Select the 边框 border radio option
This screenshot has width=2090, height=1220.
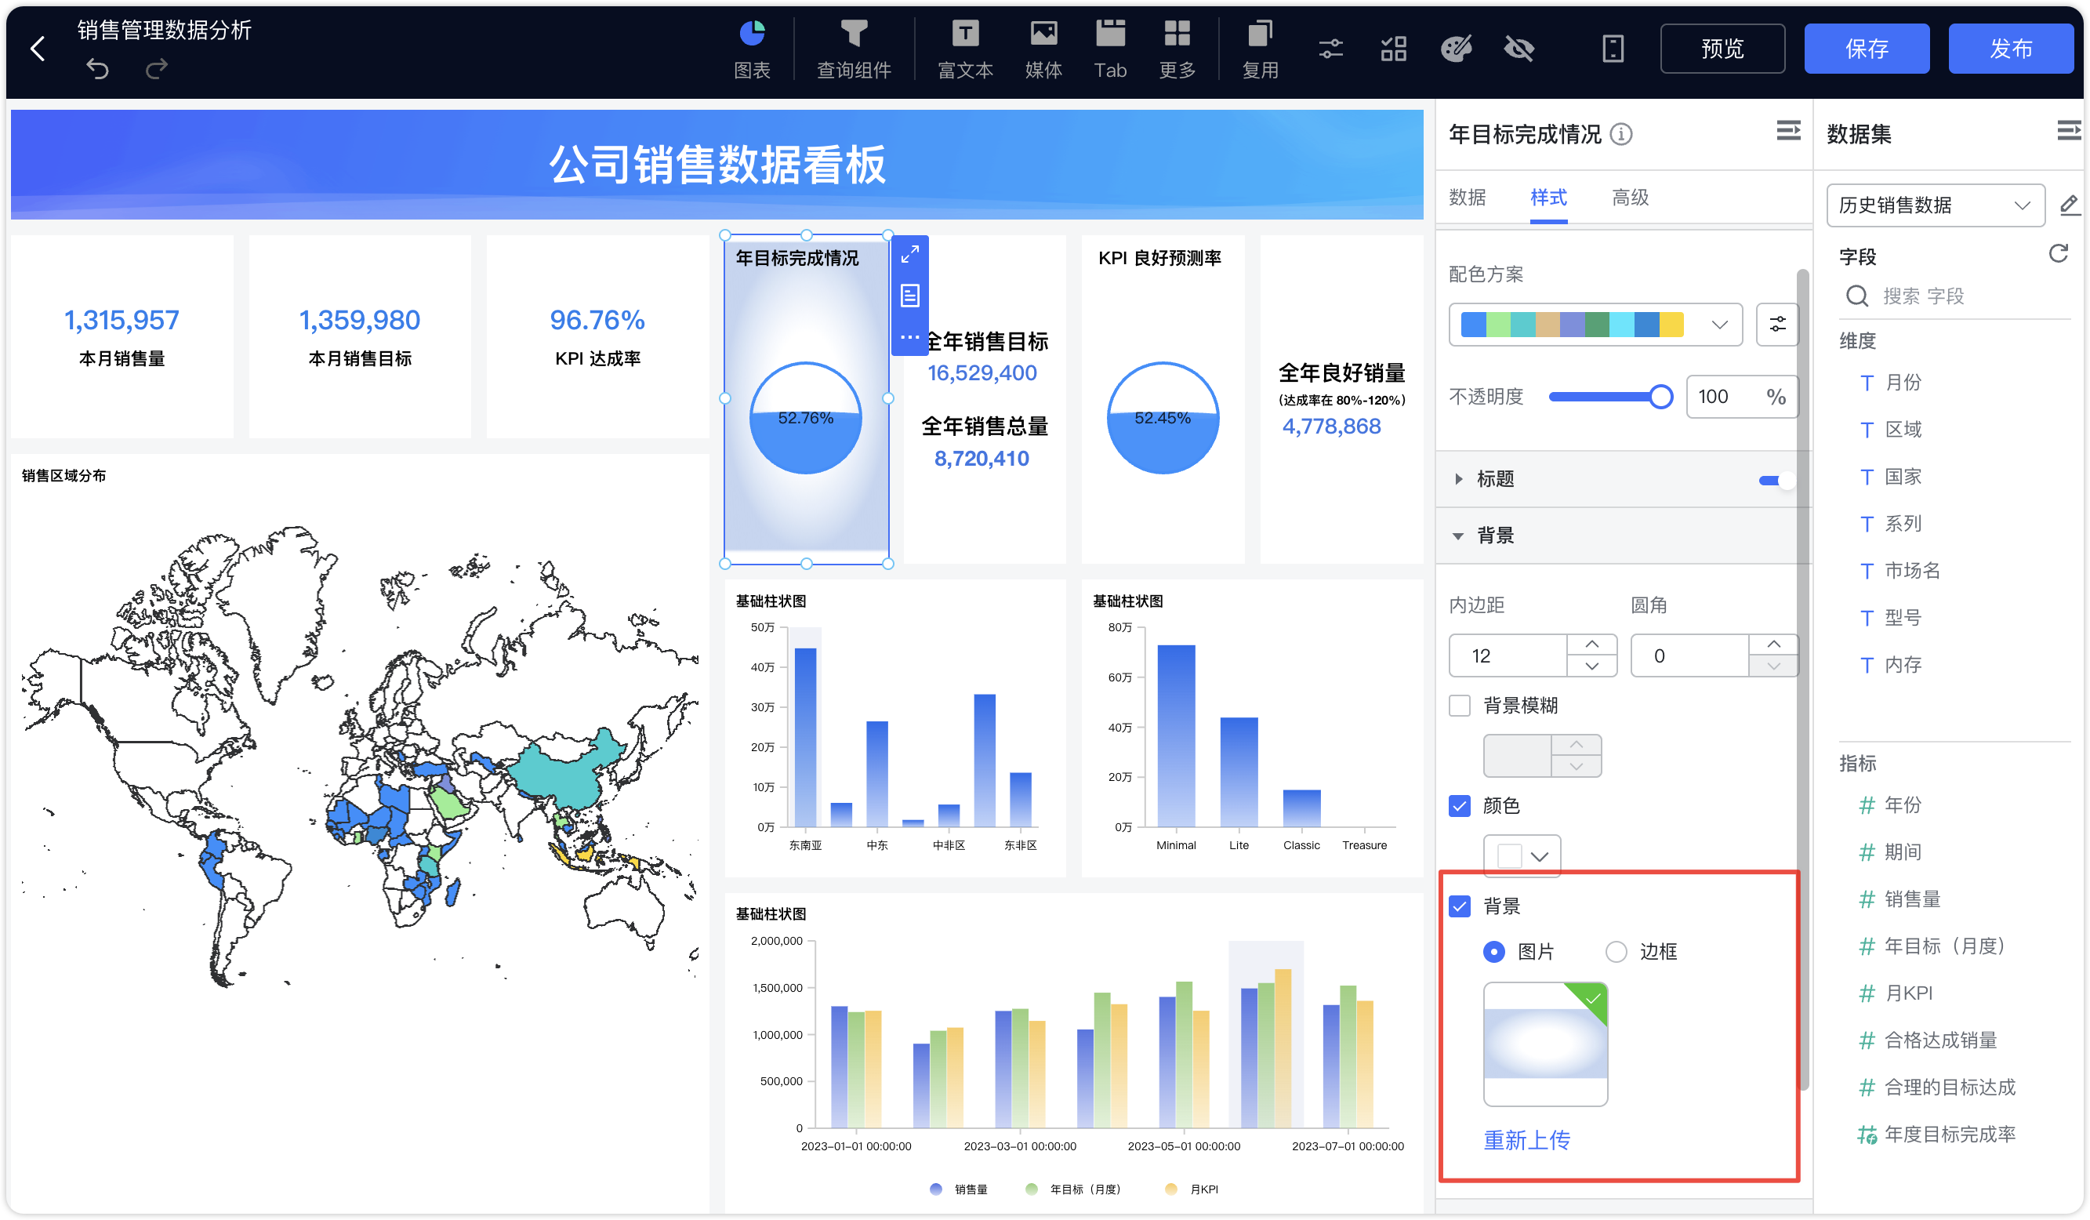click(x=1616, y=952)
